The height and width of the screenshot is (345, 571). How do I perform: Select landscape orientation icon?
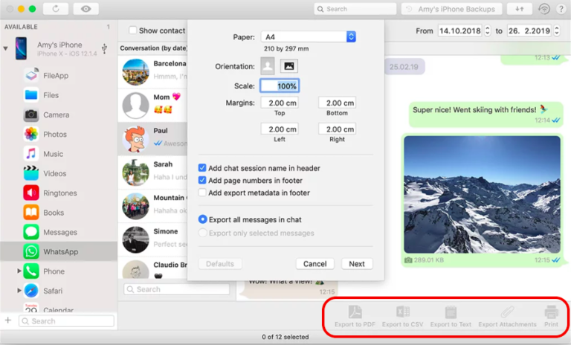click(x=288, y=65)
